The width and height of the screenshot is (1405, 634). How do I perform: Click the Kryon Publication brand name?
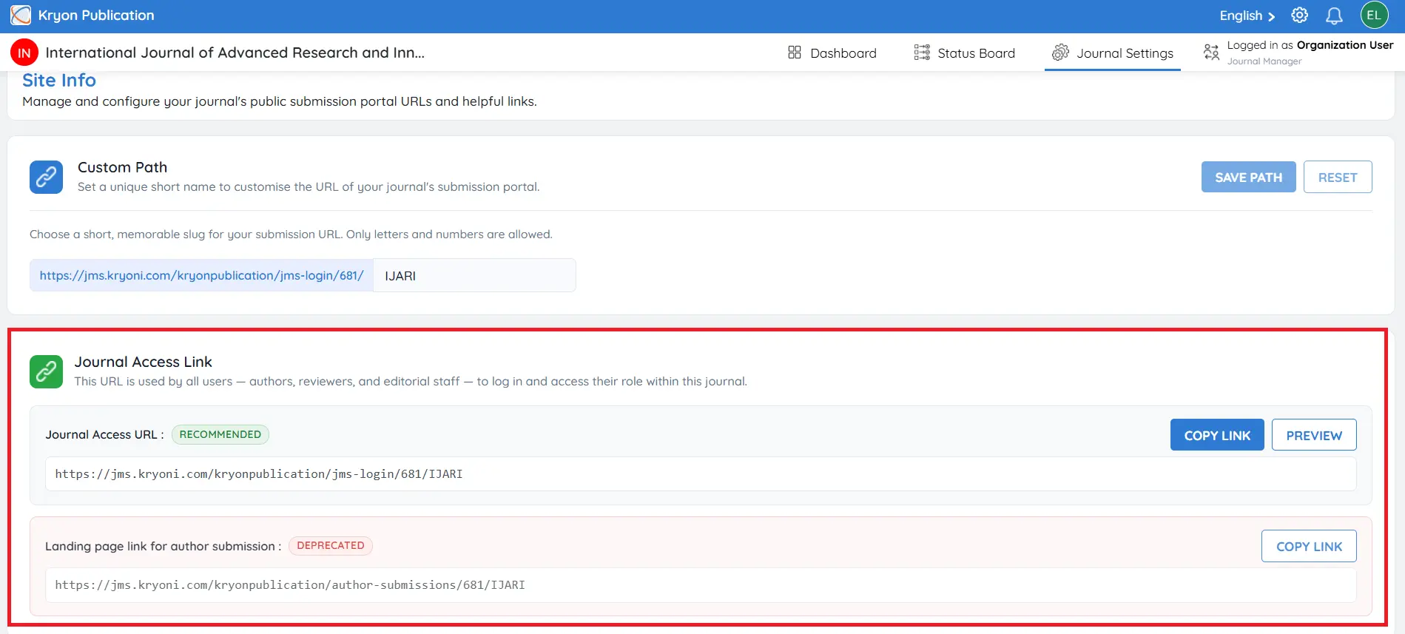[96, 15]
